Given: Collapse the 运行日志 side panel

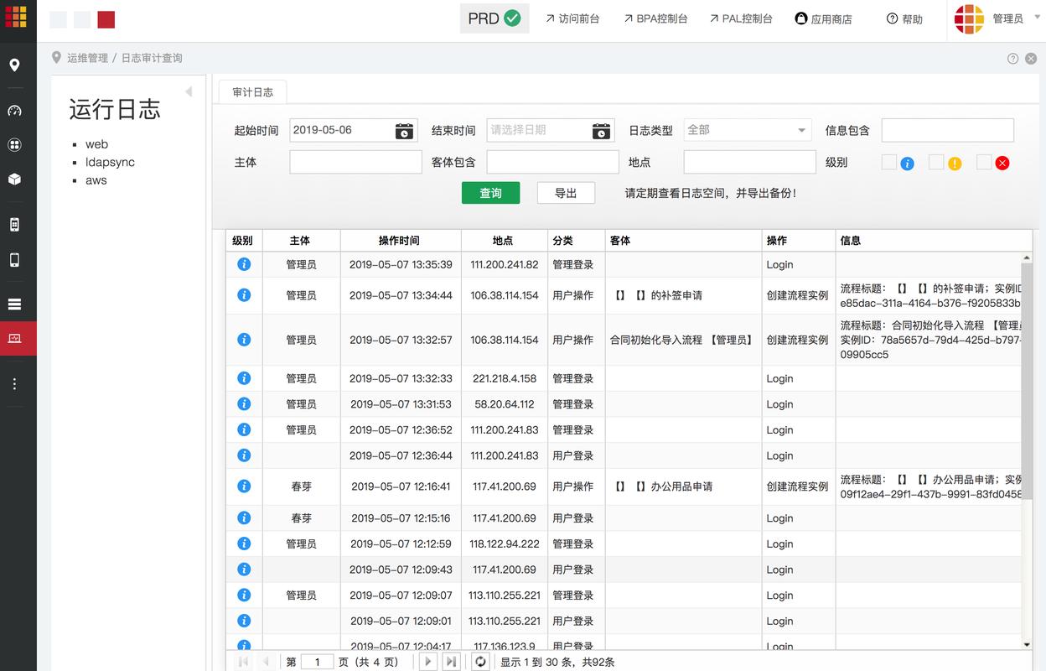Looking at the screenshot, I should [189, 91].
